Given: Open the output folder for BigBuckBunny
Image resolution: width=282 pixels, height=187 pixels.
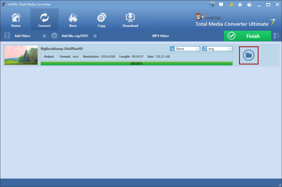Looking at the screenshot, I should pos(249,55).
